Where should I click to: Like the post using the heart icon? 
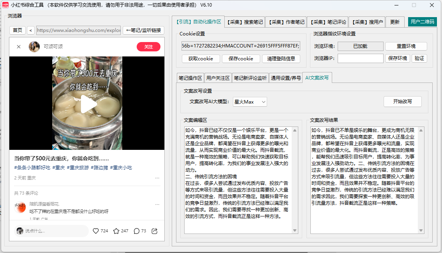[96, 231]
